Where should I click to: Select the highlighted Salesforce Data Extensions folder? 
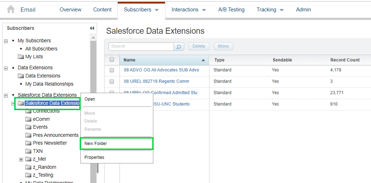(52, 103)
